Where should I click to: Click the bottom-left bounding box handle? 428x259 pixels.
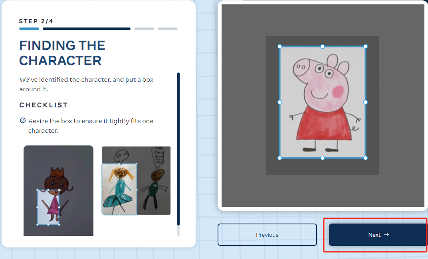pyautogui.click(x=279, y=158)
